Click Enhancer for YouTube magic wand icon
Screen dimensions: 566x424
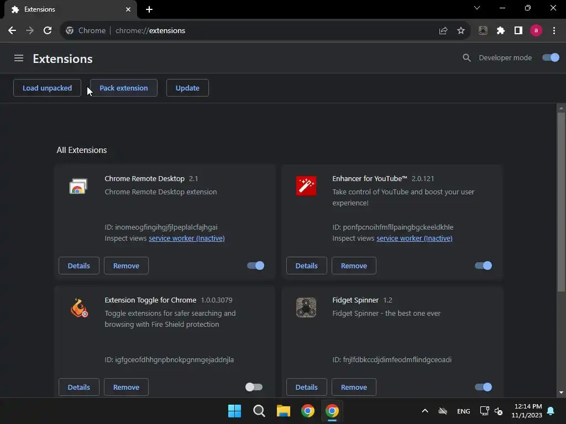coord(306,186)
